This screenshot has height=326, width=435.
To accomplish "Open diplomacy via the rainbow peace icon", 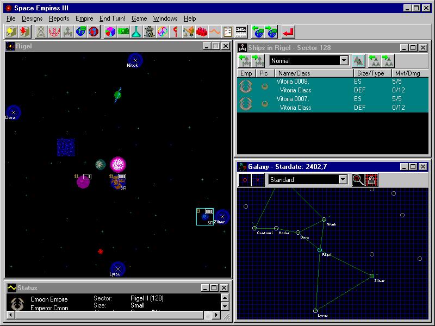I will coord(162,32).
